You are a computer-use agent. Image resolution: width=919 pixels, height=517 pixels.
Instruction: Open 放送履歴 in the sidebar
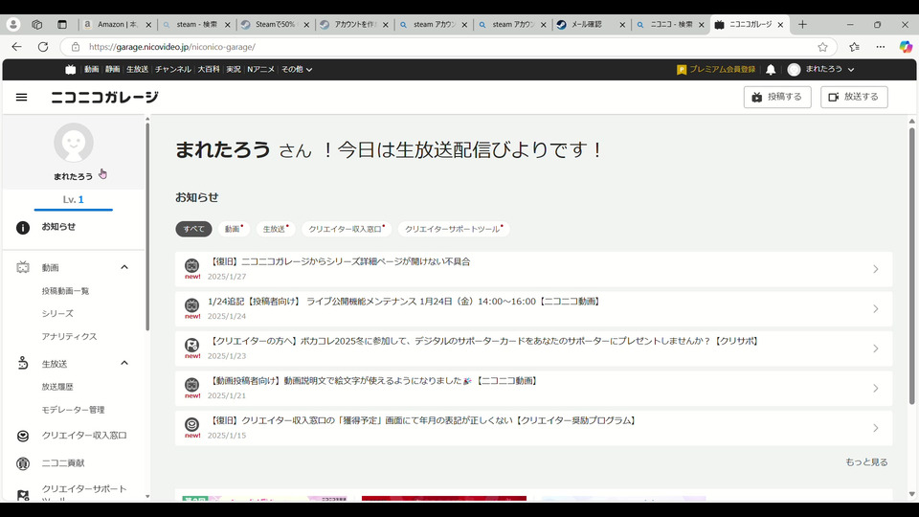click(x=57, y=387)
